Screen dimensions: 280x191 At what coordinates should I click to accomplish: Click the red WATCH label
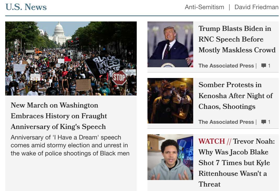[212, 141]
